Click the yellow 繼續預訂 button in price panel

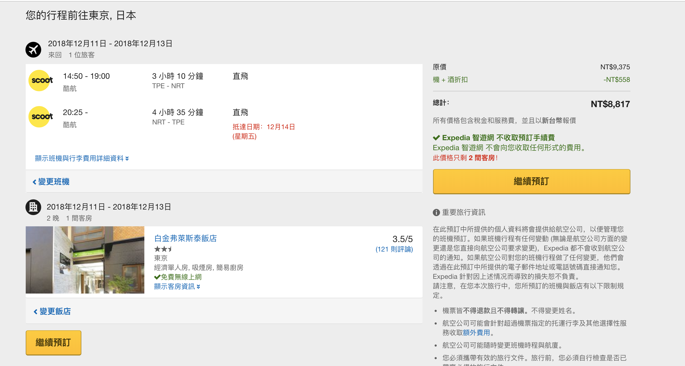point(531,181)
